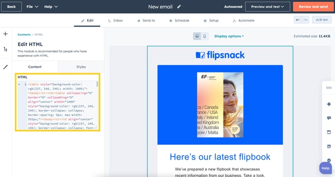
Task: Click the resize handle of HTML editor
Action: tap(96, 127)
